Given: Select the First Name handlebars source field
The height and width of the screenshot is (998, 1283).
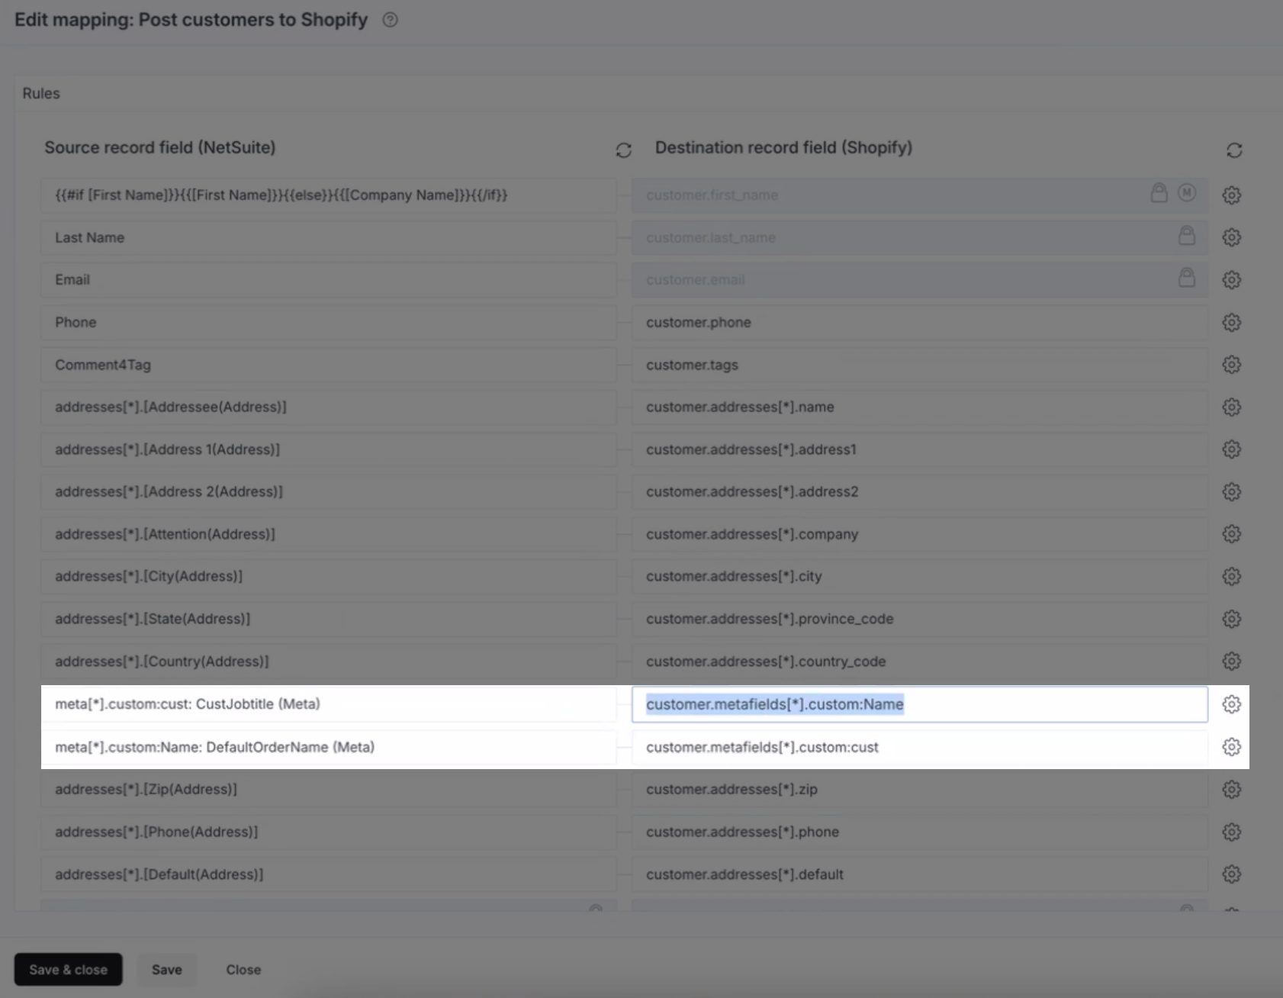Looking at the screenshot, I should 328,195.
